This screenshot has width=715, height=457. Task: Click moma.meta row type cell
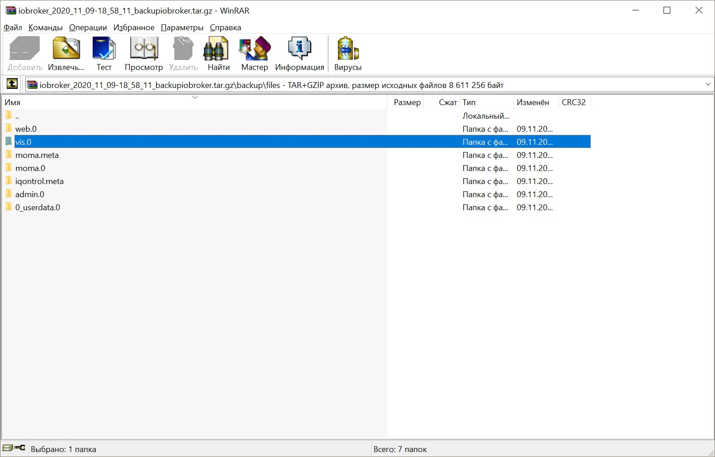pyautogui.click(x=486, y=155)
